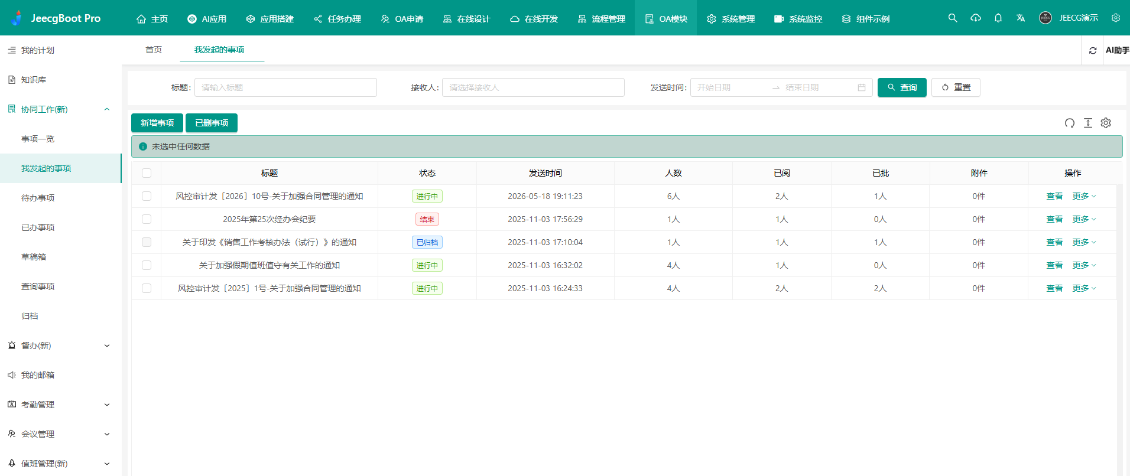Toggle the select-all checkbox in table header

[x=147, y=173]
